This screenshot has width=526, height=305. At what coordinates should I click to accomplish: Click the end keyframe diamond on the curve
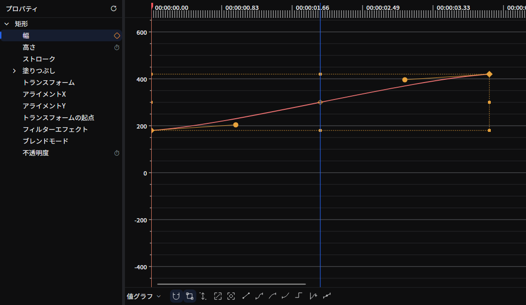tap(489, 74)
